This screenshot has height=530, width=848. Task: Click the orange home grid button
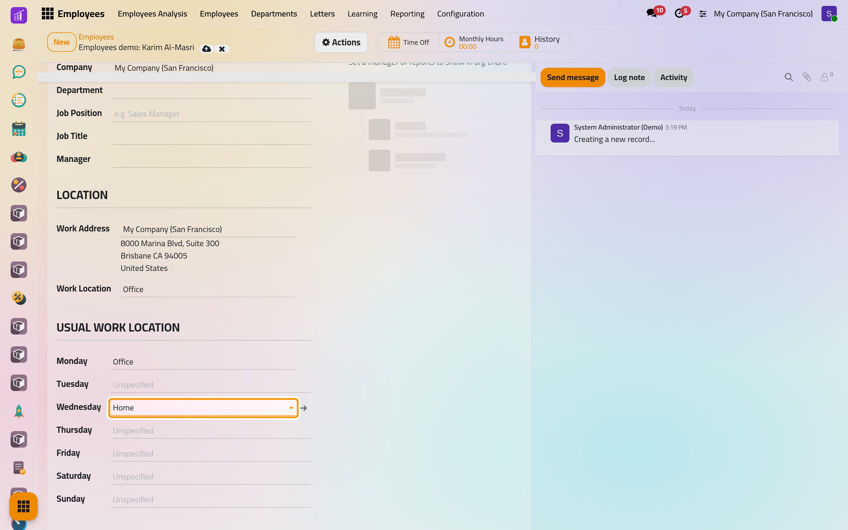[x=23, y=506]
